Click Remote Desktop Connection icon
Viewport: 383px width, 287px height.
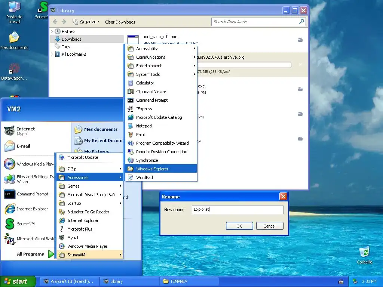pos(131,152)
